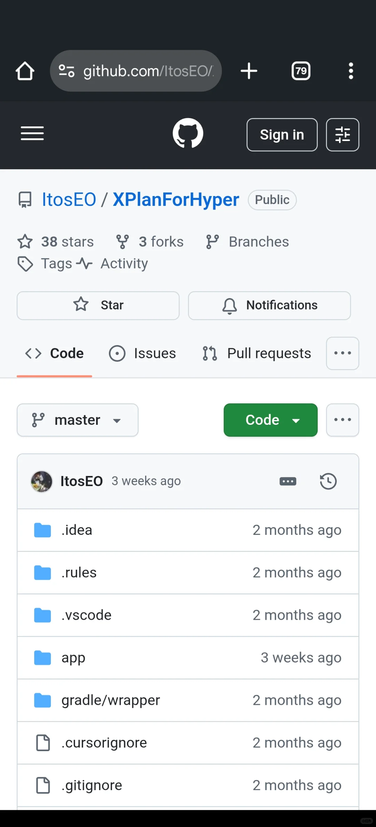This screenshot has height=827, width=376.
Task: Switch to the Pull requests tab
Action: (x=257, y=353)
